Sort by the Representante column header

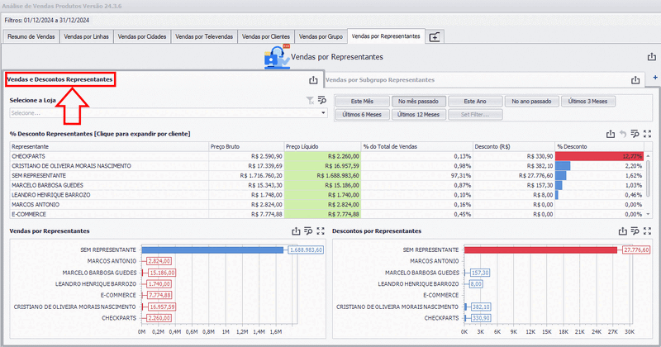click(x=109, y=147)
